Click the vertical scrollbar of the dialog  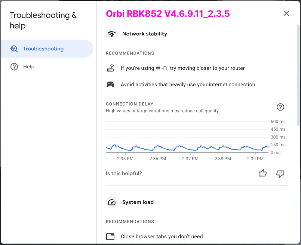(x=298, y=75)
